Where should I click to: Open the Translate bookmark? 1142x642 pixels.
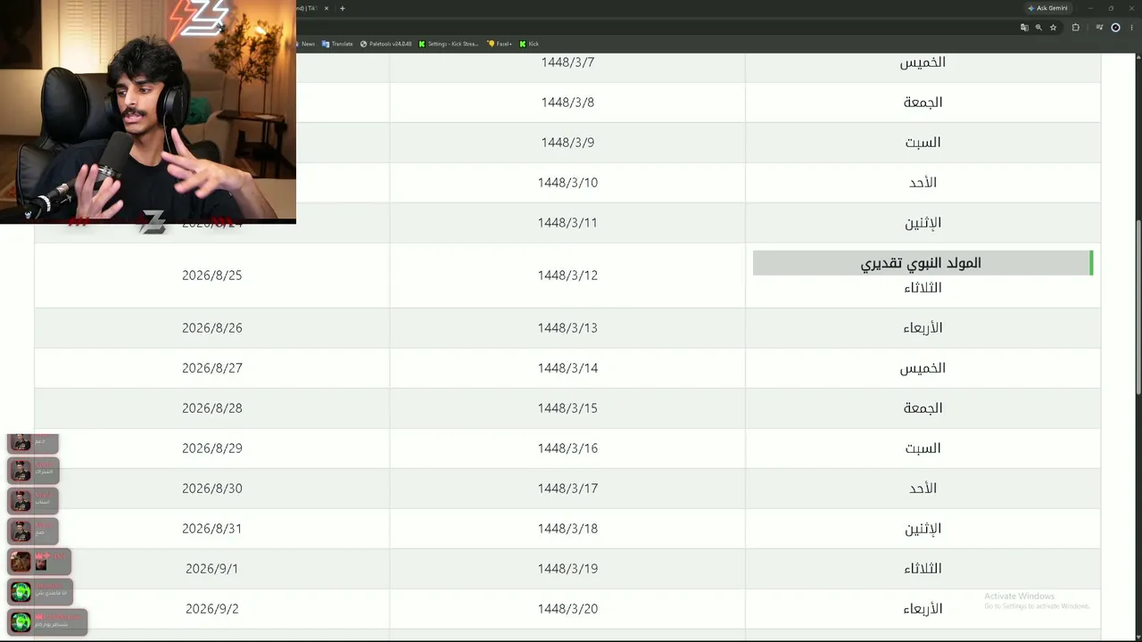(x=337, y=44)
